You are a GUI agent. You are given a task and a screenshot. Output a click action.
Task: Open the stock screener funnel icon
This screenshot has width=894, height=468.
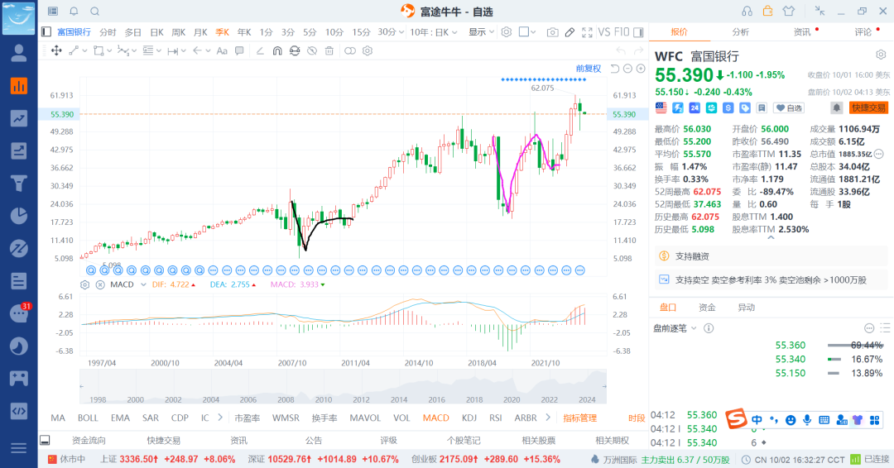coord(19,184)
